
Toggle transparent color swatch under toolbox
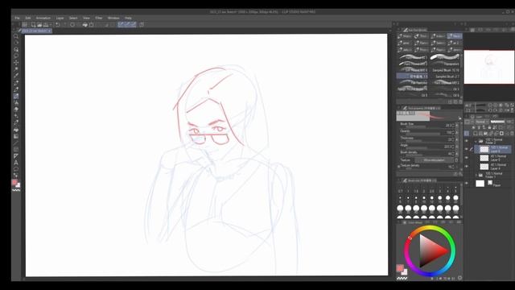(16, 190)
